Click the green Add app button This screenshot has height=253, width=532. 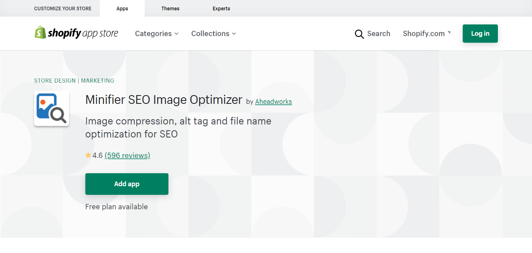(x=127, y=184)
